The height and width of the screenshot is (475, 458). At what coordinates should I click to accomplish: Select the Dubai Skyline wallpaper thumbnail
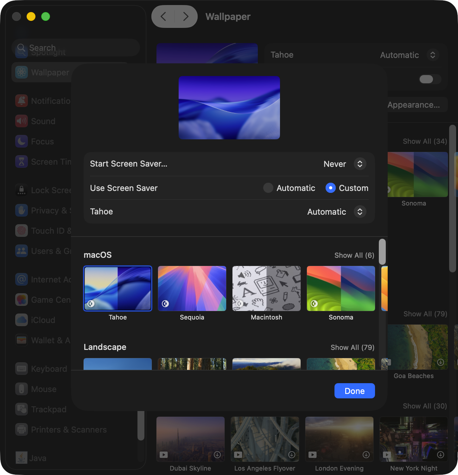point(191,439)
